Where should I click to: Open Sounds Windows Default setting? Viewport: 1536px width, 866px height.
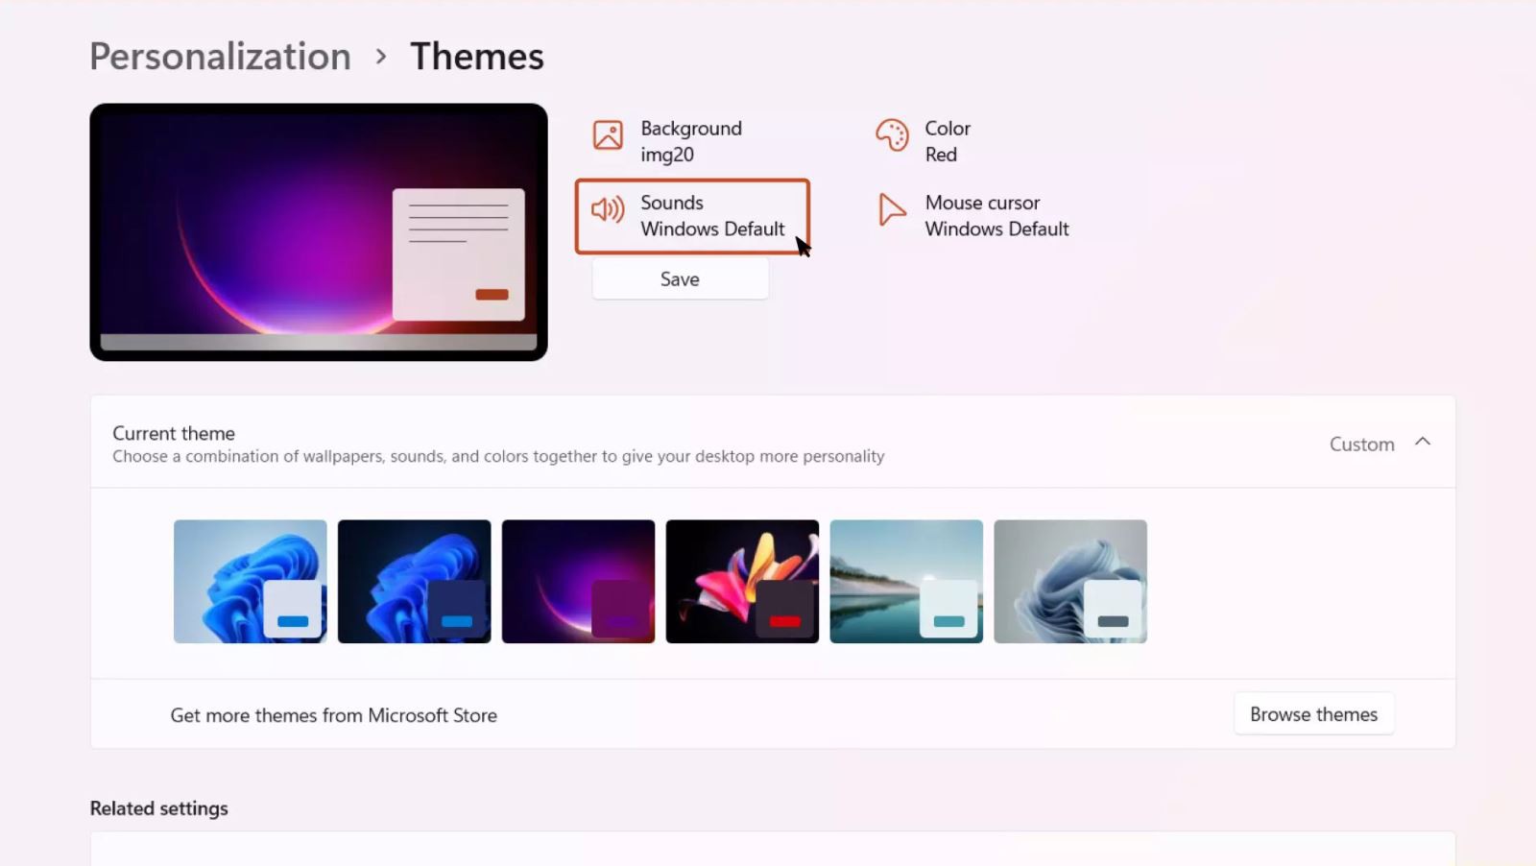tap(692, 216)
